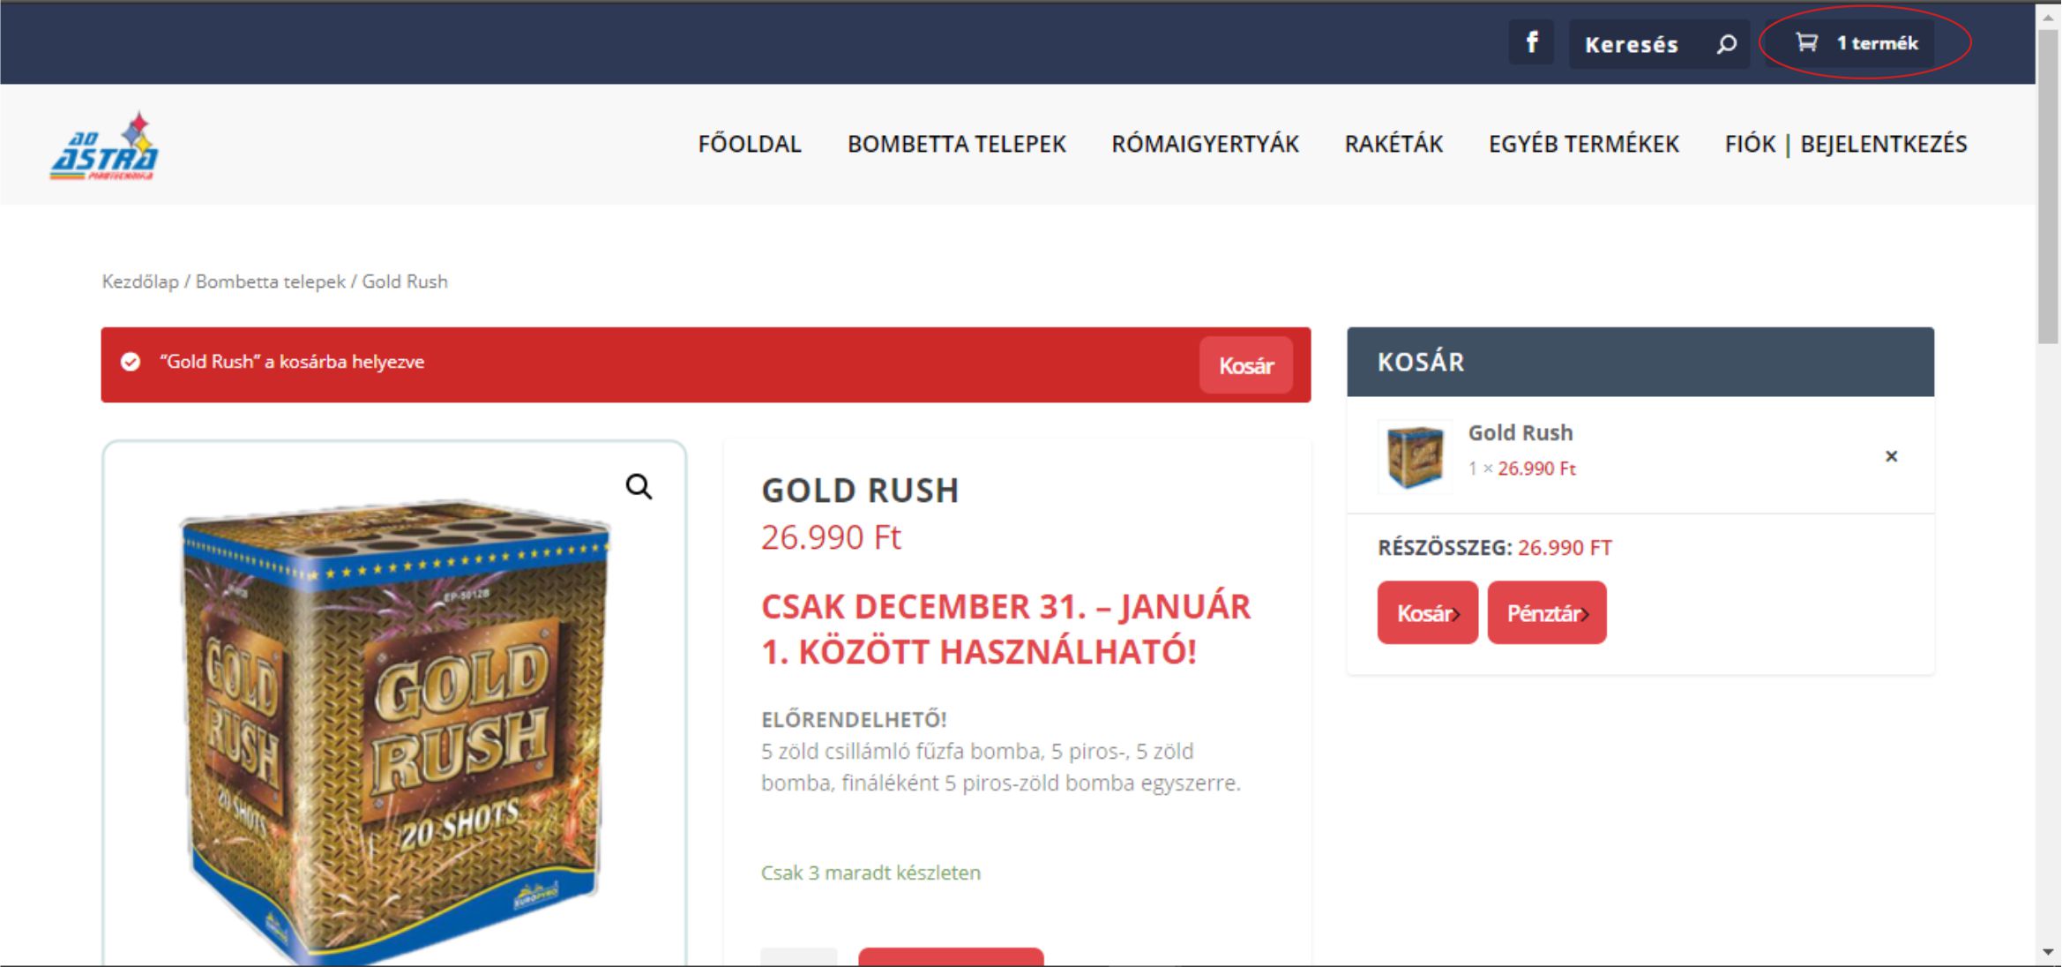
Task: Click the shopping cart icon in top bar
Action: point(1806,42)
